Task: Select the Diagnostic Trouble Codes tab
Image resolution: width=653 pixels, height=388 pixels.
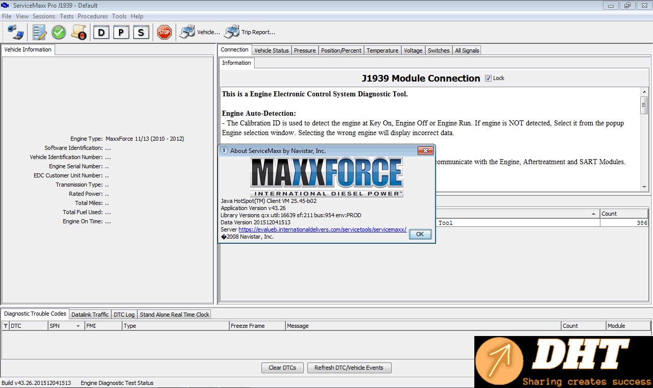Action: pos(35,314)
